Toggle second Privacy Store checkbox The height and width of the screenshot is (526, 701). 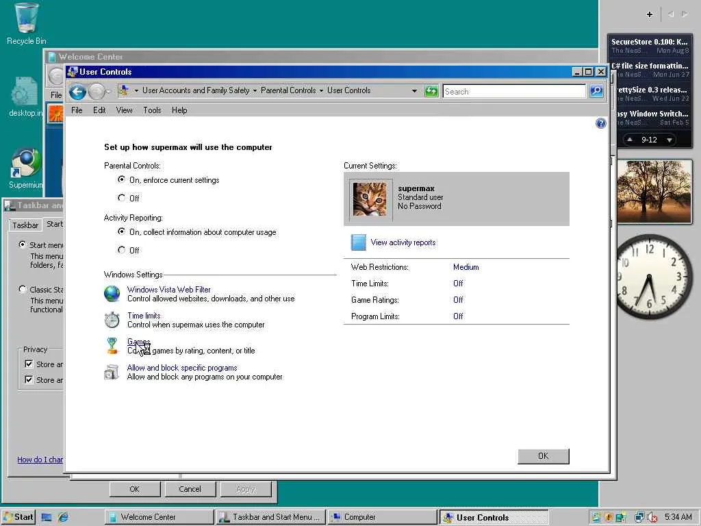[x=29, y=379]
